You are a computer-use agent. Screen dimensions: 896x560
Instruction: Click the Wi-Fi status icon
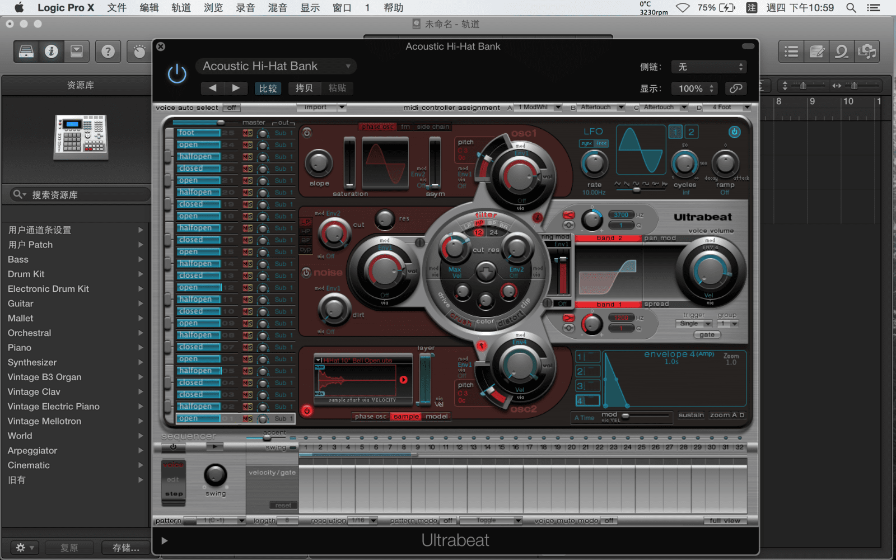coord(683,8)
